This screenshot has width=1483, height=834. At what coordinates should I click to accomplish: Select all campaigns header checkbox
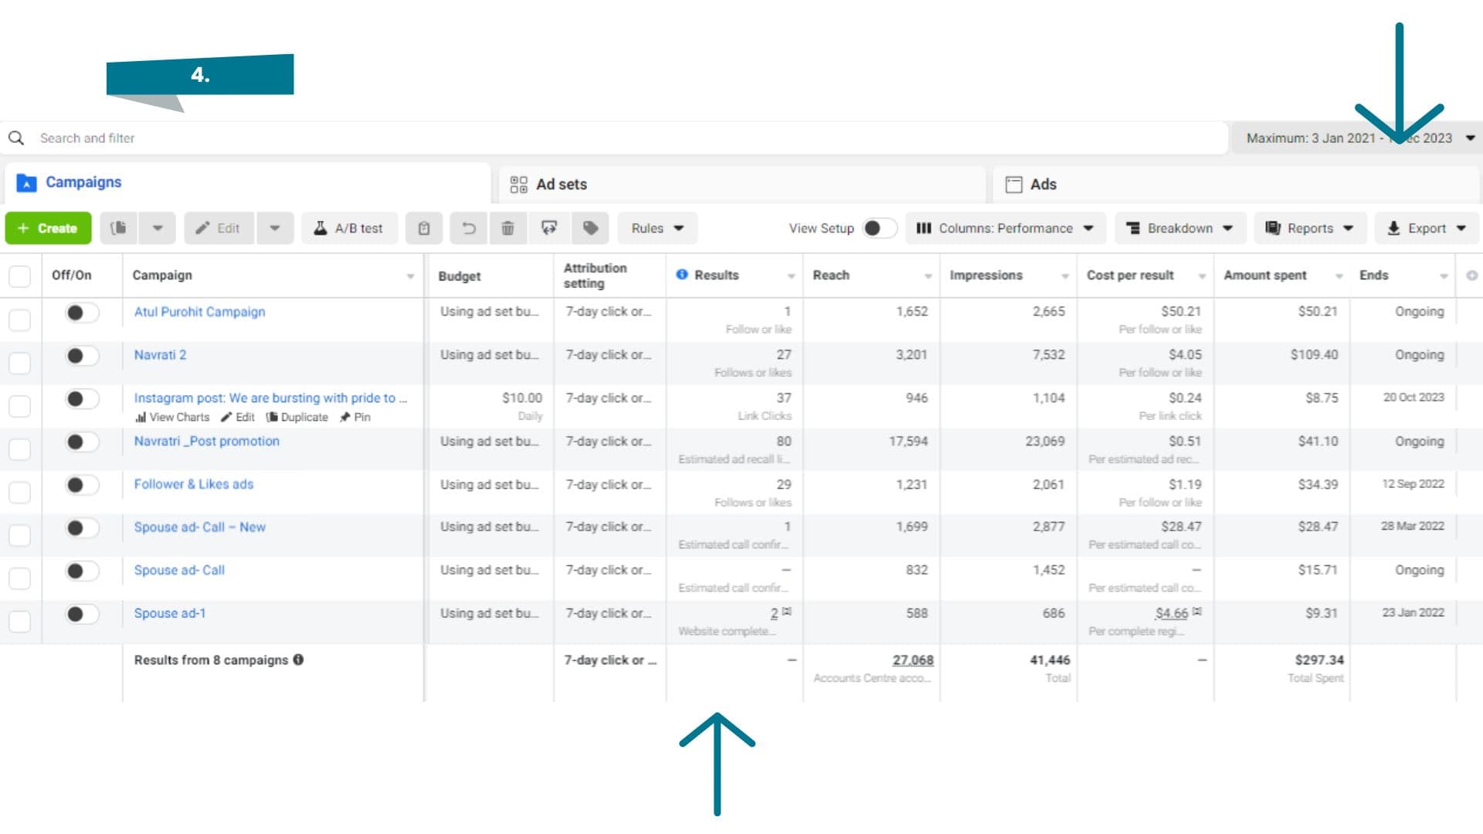[19, 276]
